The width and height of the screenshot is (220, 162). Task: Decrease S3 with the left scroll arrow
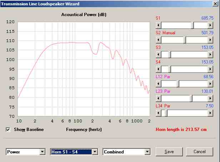(x=159, y=55)
